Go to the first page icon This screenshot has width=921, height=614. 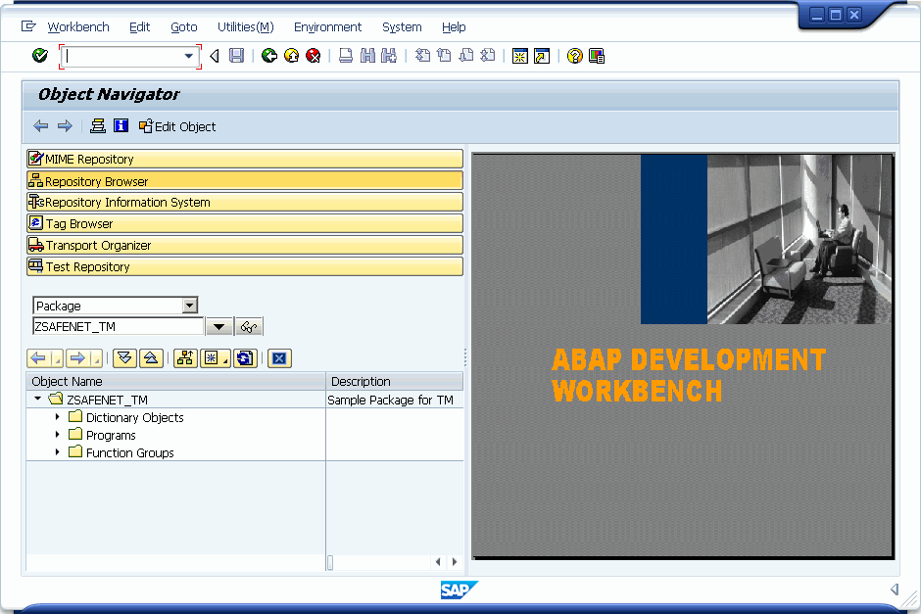pyautogui.click(x=422, y=56)
